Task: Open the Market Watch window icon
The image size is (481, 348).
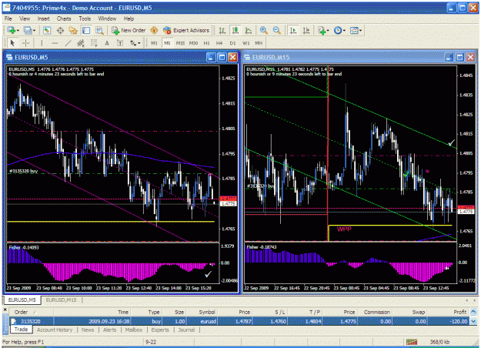Action: click(x=47, y=30)
